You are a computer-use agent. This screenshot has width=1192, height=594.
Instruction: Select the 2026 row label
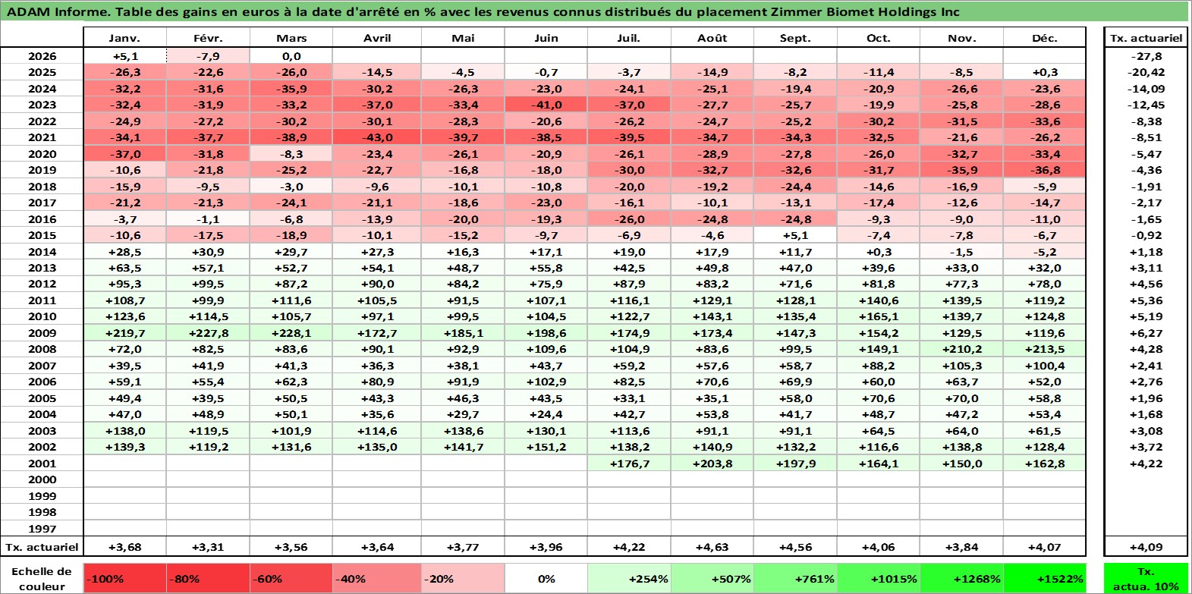pos(42,56)
